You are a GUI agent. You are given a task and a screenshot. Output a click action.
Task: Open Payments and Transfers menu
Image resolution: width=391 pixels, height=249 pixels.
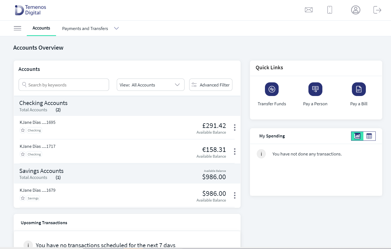tap(85, 29)
